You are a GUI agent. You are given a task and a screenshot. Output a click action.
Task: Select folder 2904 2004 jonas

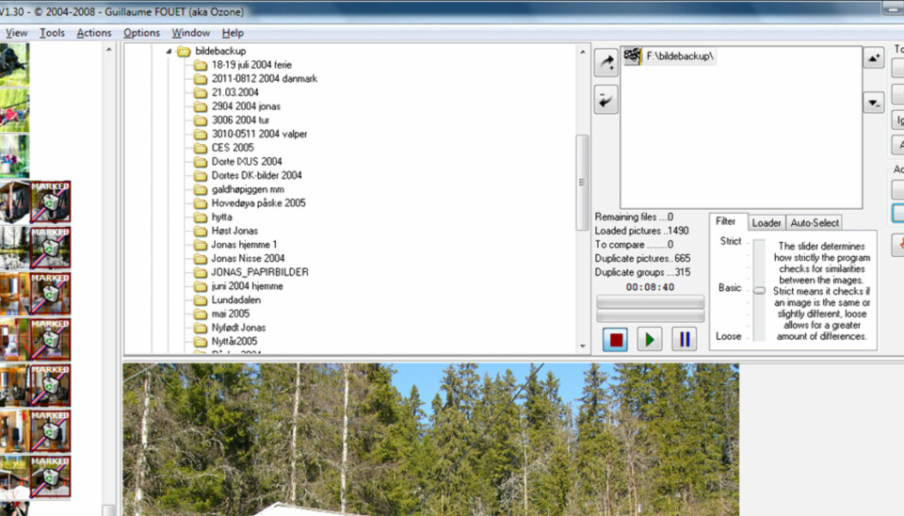[x=246, y=106]
